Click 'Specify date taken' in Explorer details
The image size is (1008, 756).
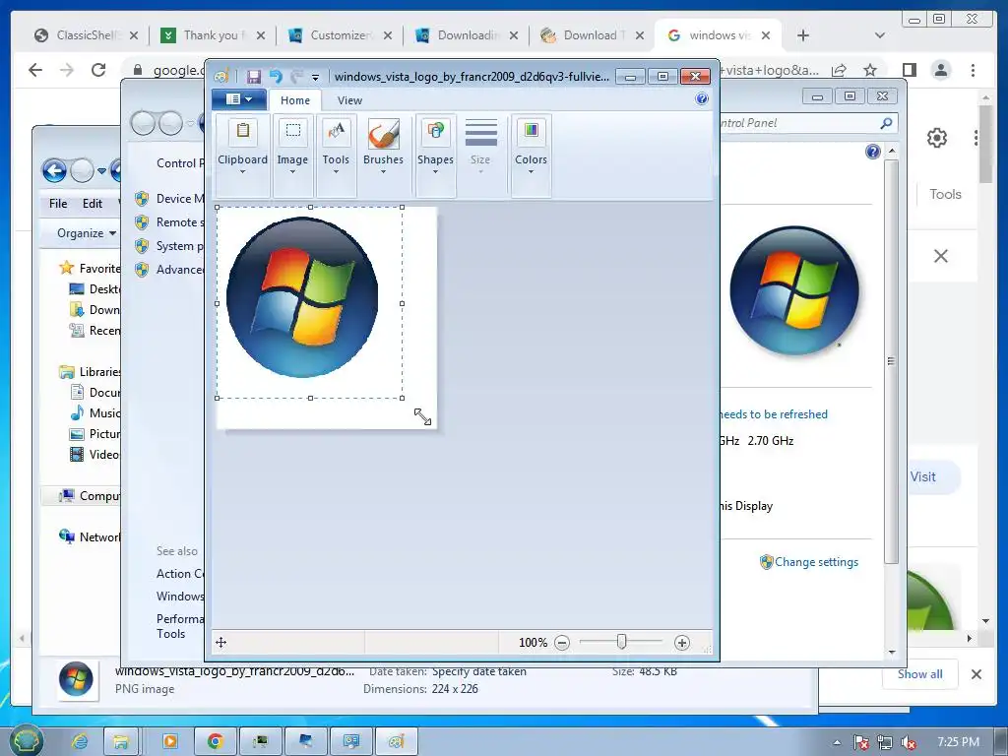tap(479, 671)
